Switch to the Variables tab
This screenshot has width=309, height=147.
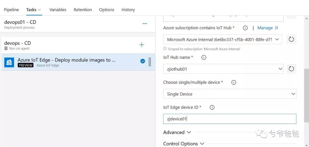(58, 10)
